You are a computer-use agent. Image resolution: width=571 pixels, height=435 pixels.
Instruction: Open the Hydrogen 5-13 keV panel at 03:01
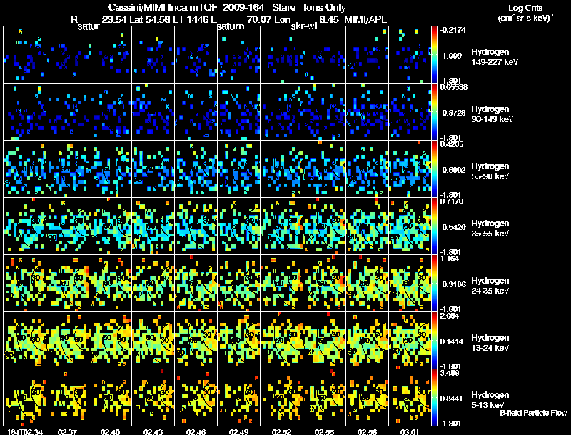click(410, 397)
